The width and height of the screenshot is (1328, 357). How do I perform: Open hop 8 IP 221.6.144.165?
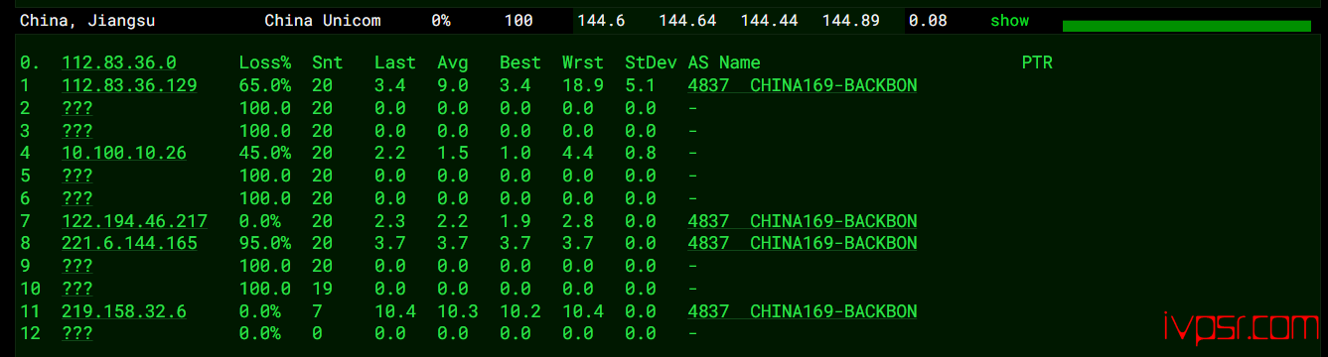129,243
